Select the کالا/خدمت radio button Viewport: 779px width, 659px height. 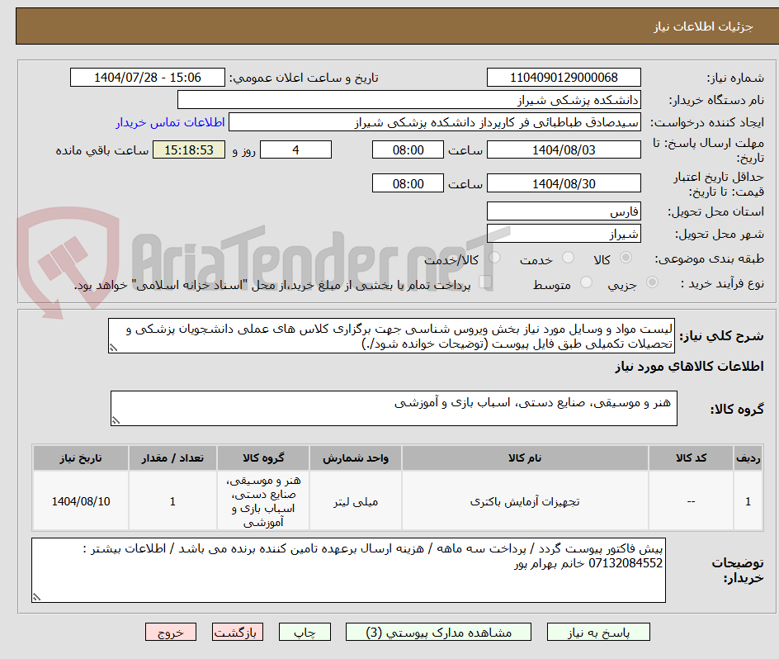pyautogui.click(x=495, y=258)
